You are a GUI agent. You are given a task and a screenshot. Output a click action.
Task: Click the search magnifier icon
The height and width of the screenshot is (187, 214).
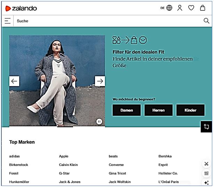pos(206,21)
